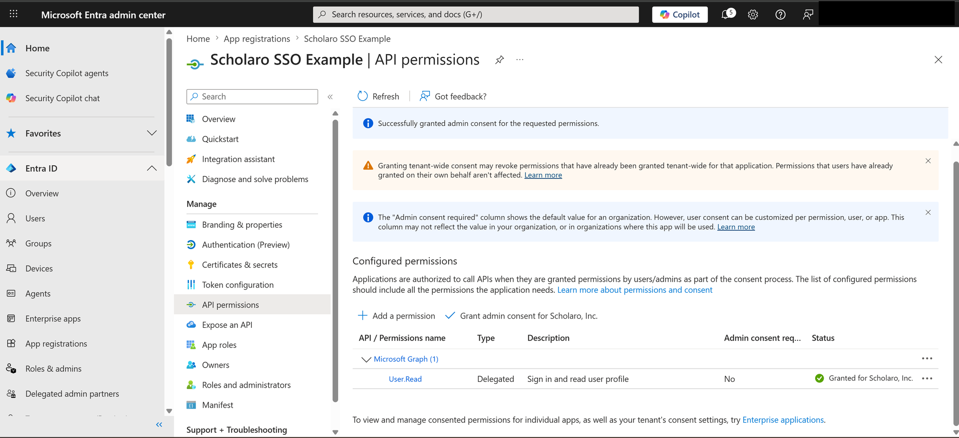This screenshot has height=438, width=959.
Task: Open the more options ellipsis beside title
Action: click(520, 60)
